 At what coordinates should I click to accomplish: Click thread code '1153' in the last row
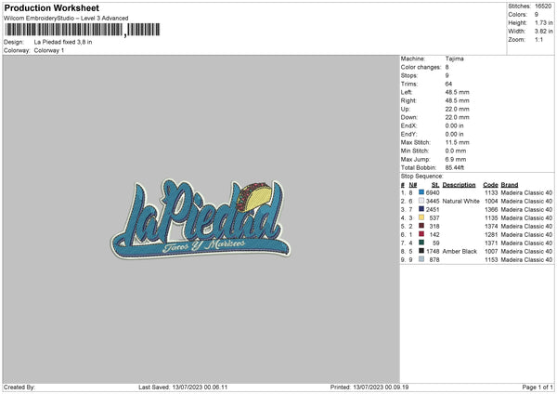[x=491, y=260]
